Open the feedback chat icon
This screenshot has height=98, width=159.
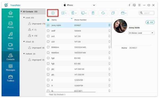pos(134,5)
